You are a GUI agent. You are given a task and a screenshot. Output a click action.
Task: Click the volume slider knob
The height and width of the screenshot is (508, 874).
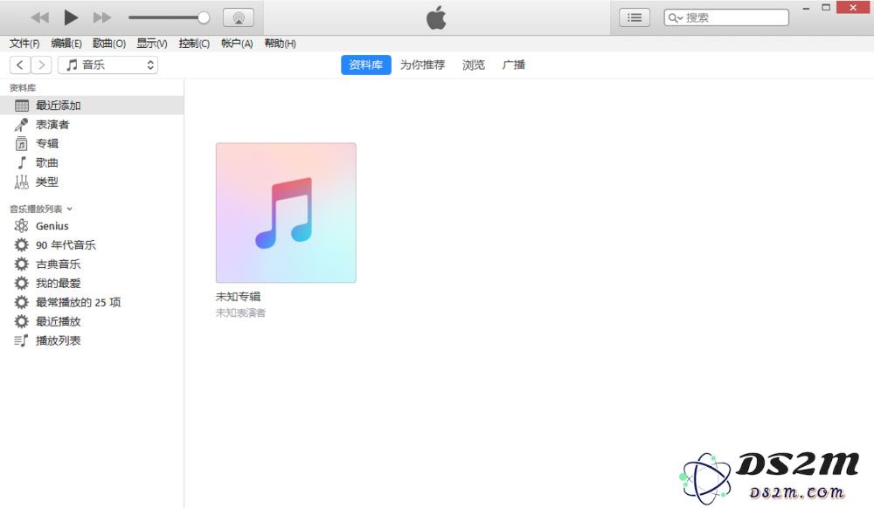204,17
